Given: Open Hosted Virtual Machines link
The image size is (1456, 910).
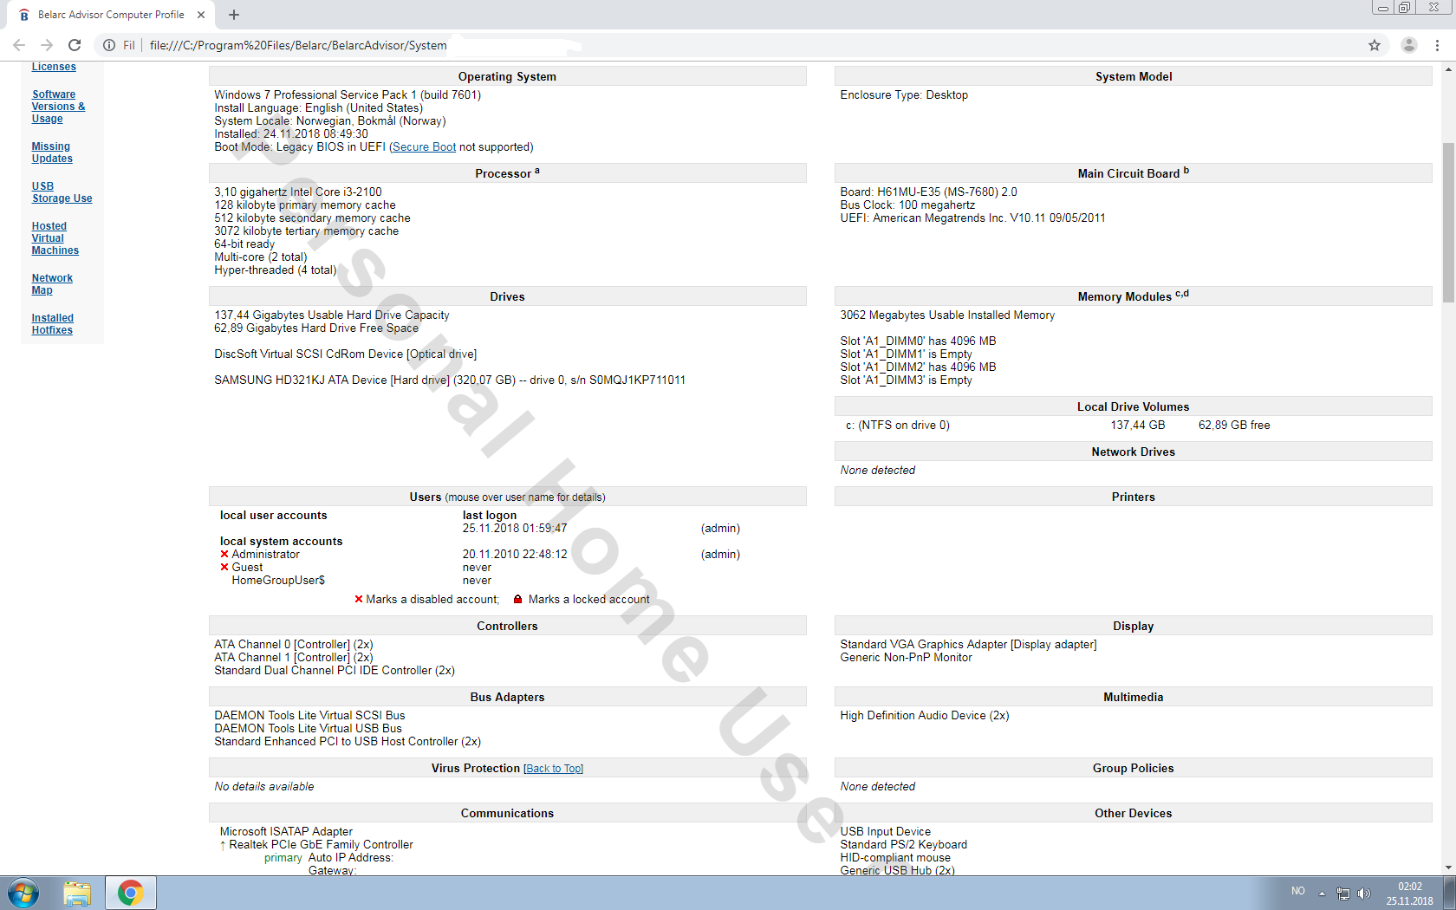Looking at the screenshot, I should pos(55,238).
